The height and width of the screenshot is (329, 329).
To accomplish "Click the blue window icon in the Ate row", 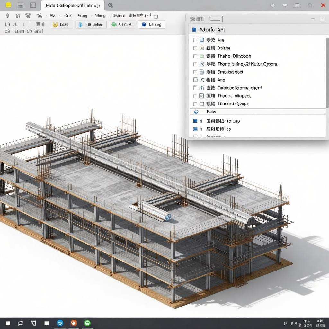I will [x=202, y=40].
